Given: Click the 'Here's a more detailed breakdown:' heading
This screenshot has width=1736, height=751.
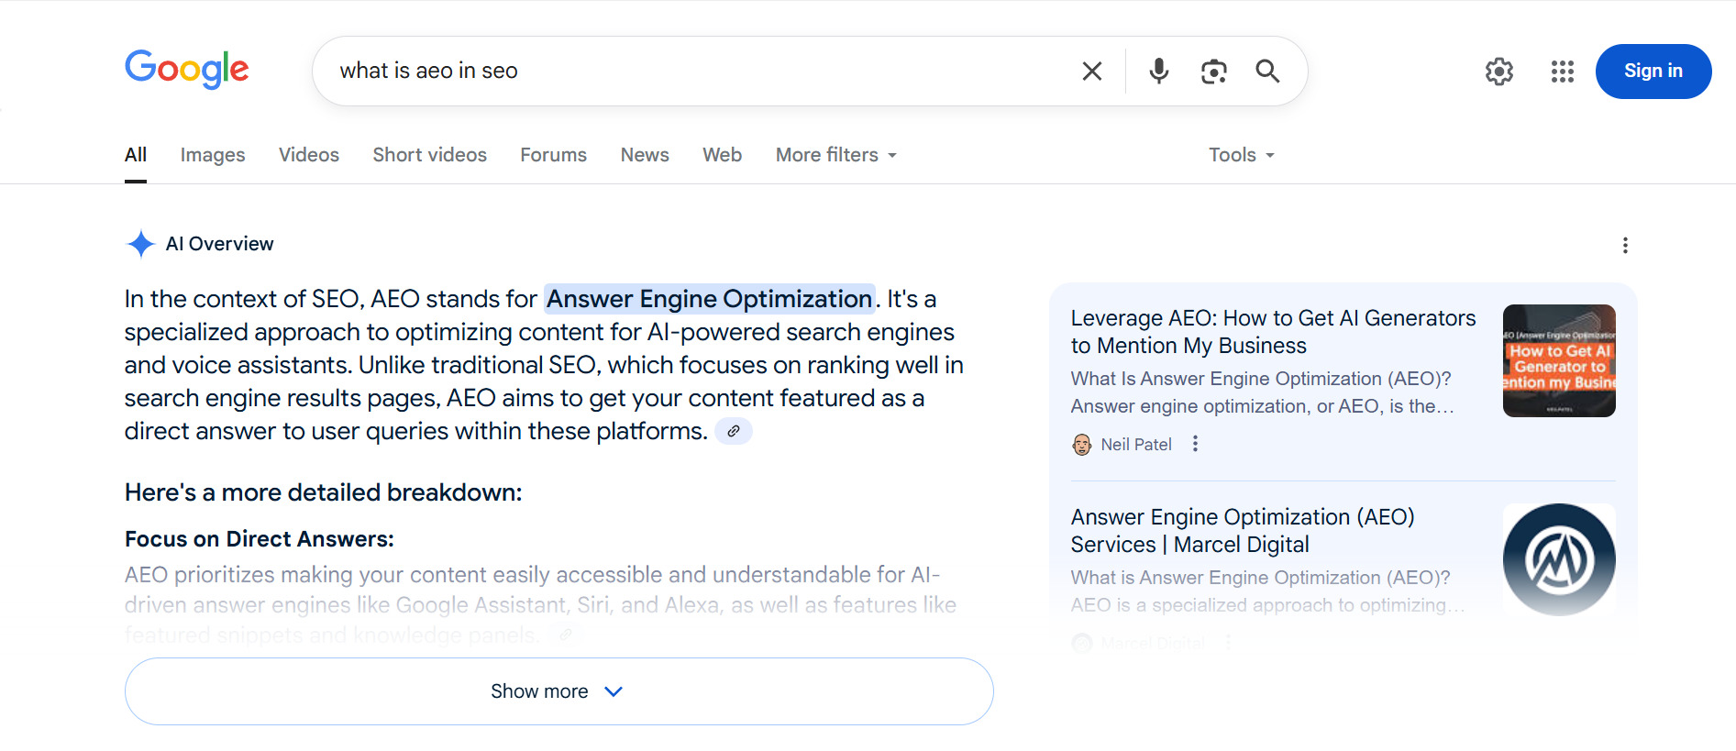Looking at the screenshot, I should coord(323,492).
